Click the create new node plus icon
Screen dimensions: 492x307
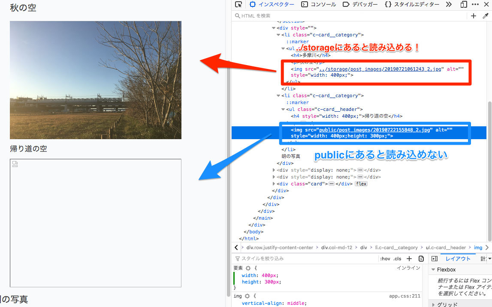coord(474,16)
